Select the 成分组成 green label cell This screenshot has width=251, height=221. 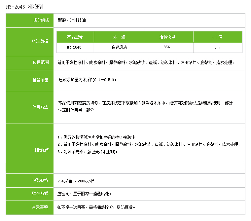[x=41, y=20]
